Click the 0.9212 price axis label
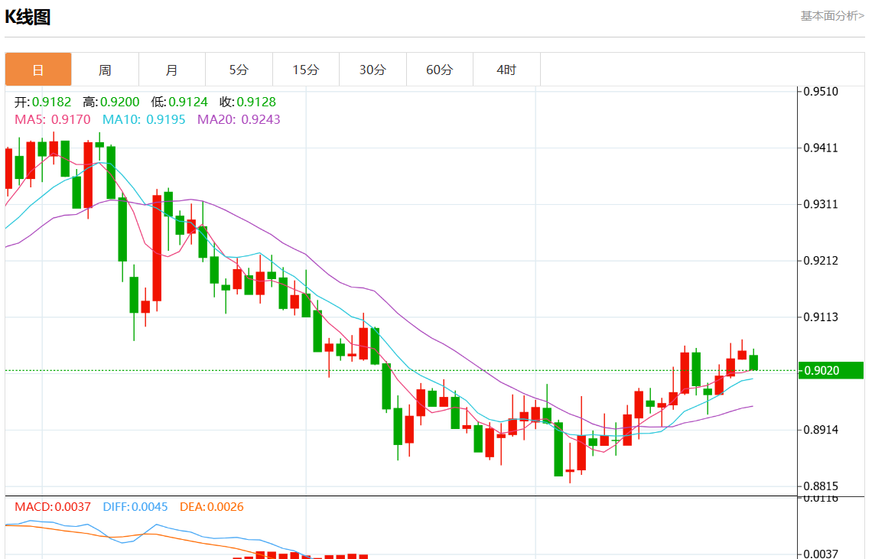 [x=821, y=261]
